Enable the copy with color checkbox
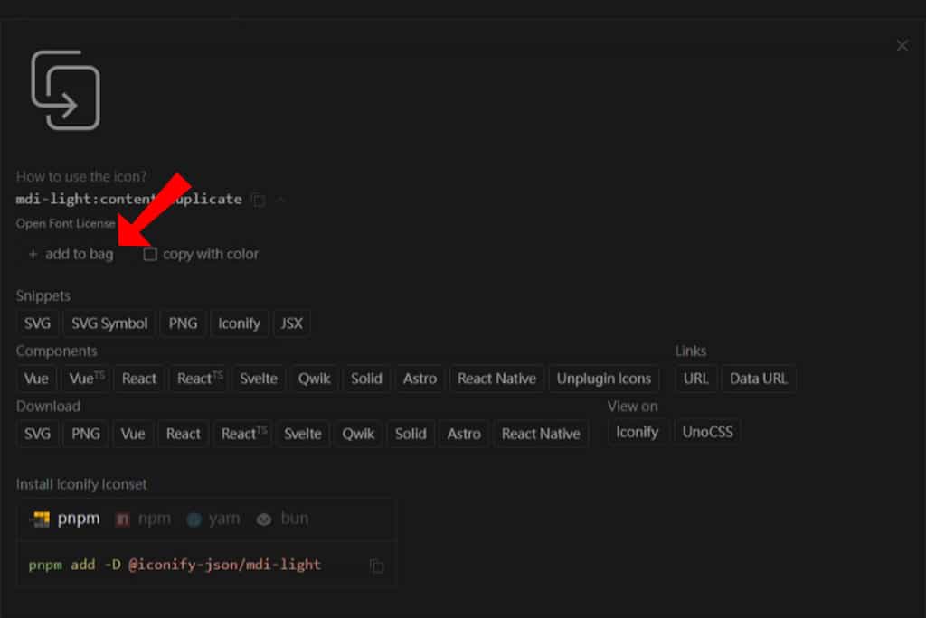This screenshot has width=926, height=618. pos(150,255)
